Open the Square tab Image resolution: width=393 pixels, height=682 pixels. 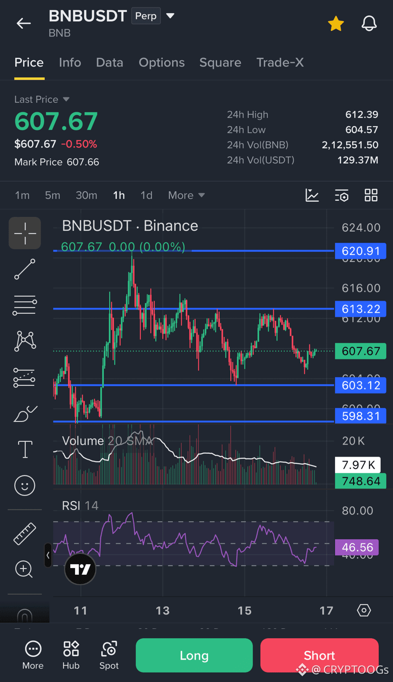click(x=220, y=63)
